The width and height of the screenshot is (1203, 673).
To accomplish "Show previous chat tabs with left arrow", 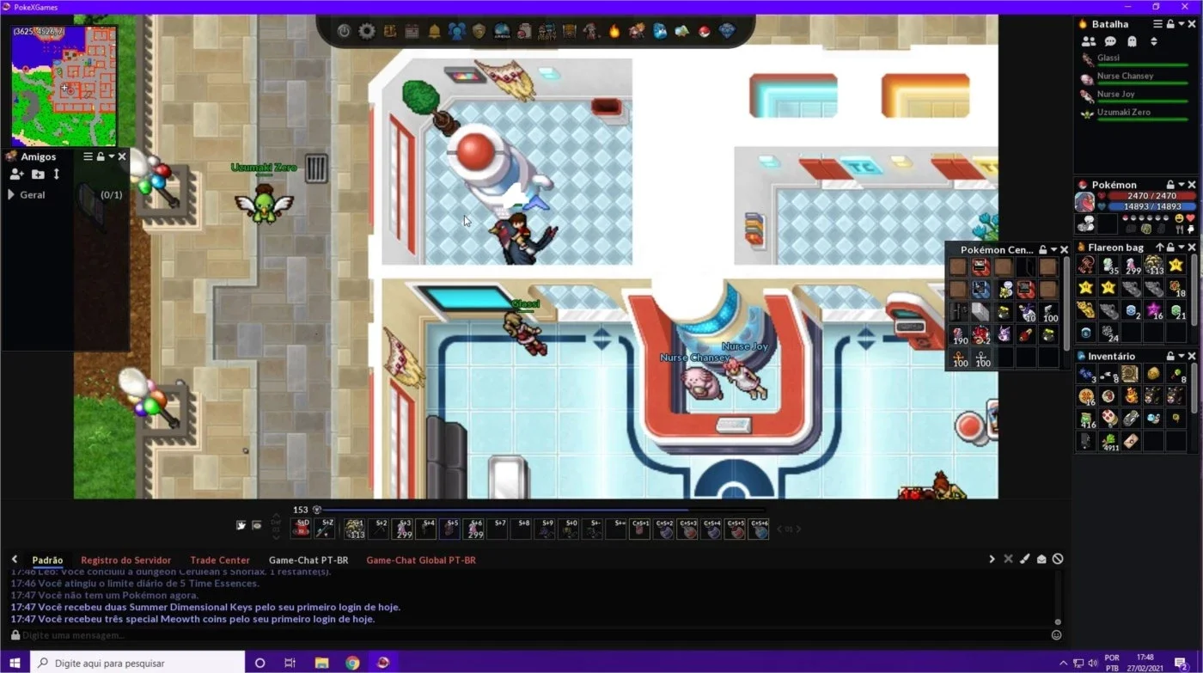I will 15,560.
